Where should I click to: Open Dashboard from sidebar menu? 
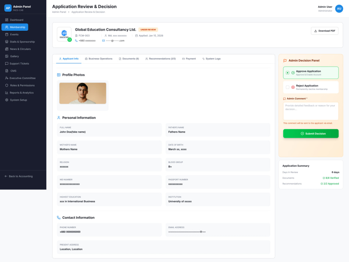tap(16, 20)
